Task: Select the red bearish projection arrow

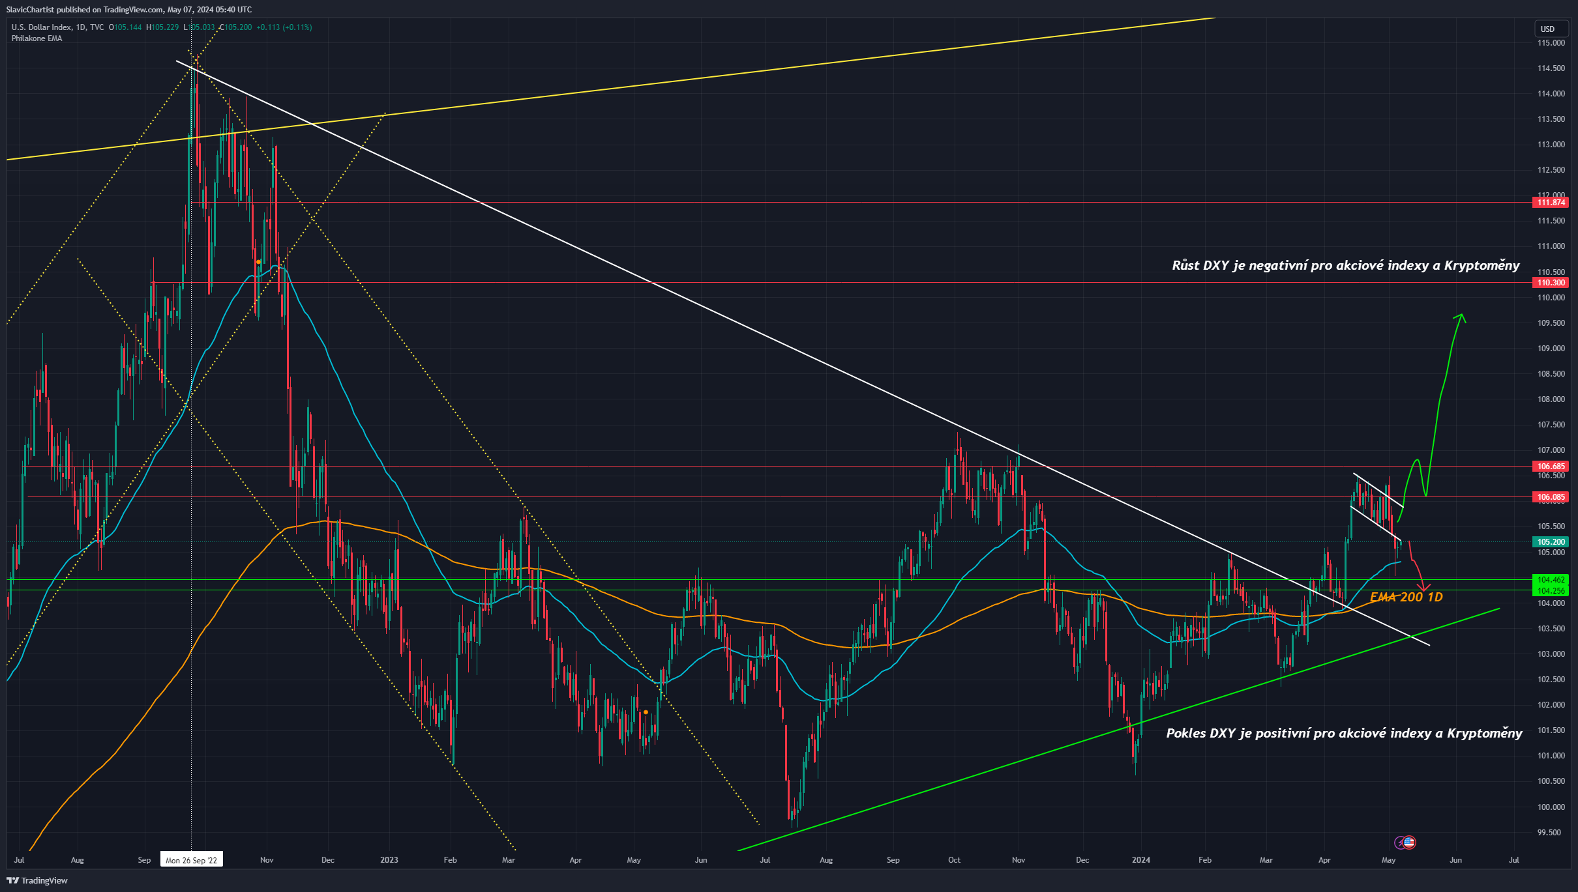Action: point(1416,566)
